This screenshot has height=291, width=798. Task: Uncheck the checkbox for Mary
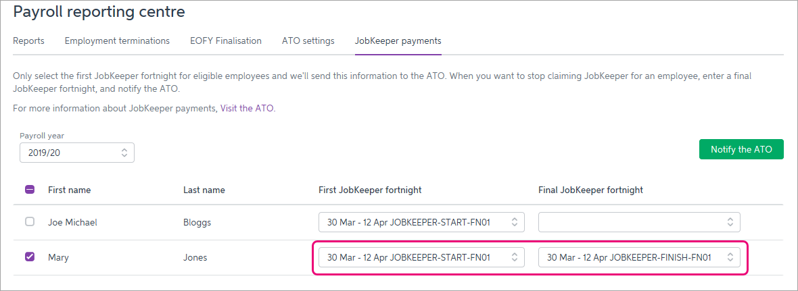(x=30, y=257)
